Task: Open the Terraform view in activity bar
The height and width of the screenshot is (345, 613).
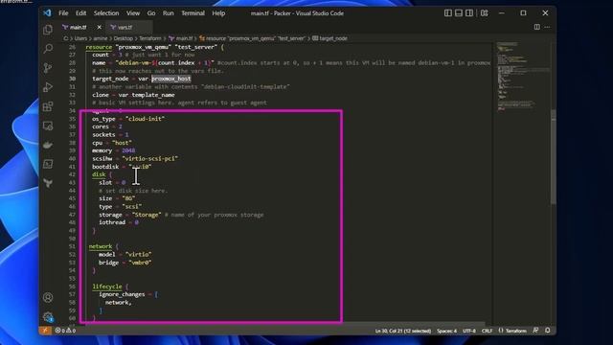Action: pyautogui.click(x=48, y=183)
